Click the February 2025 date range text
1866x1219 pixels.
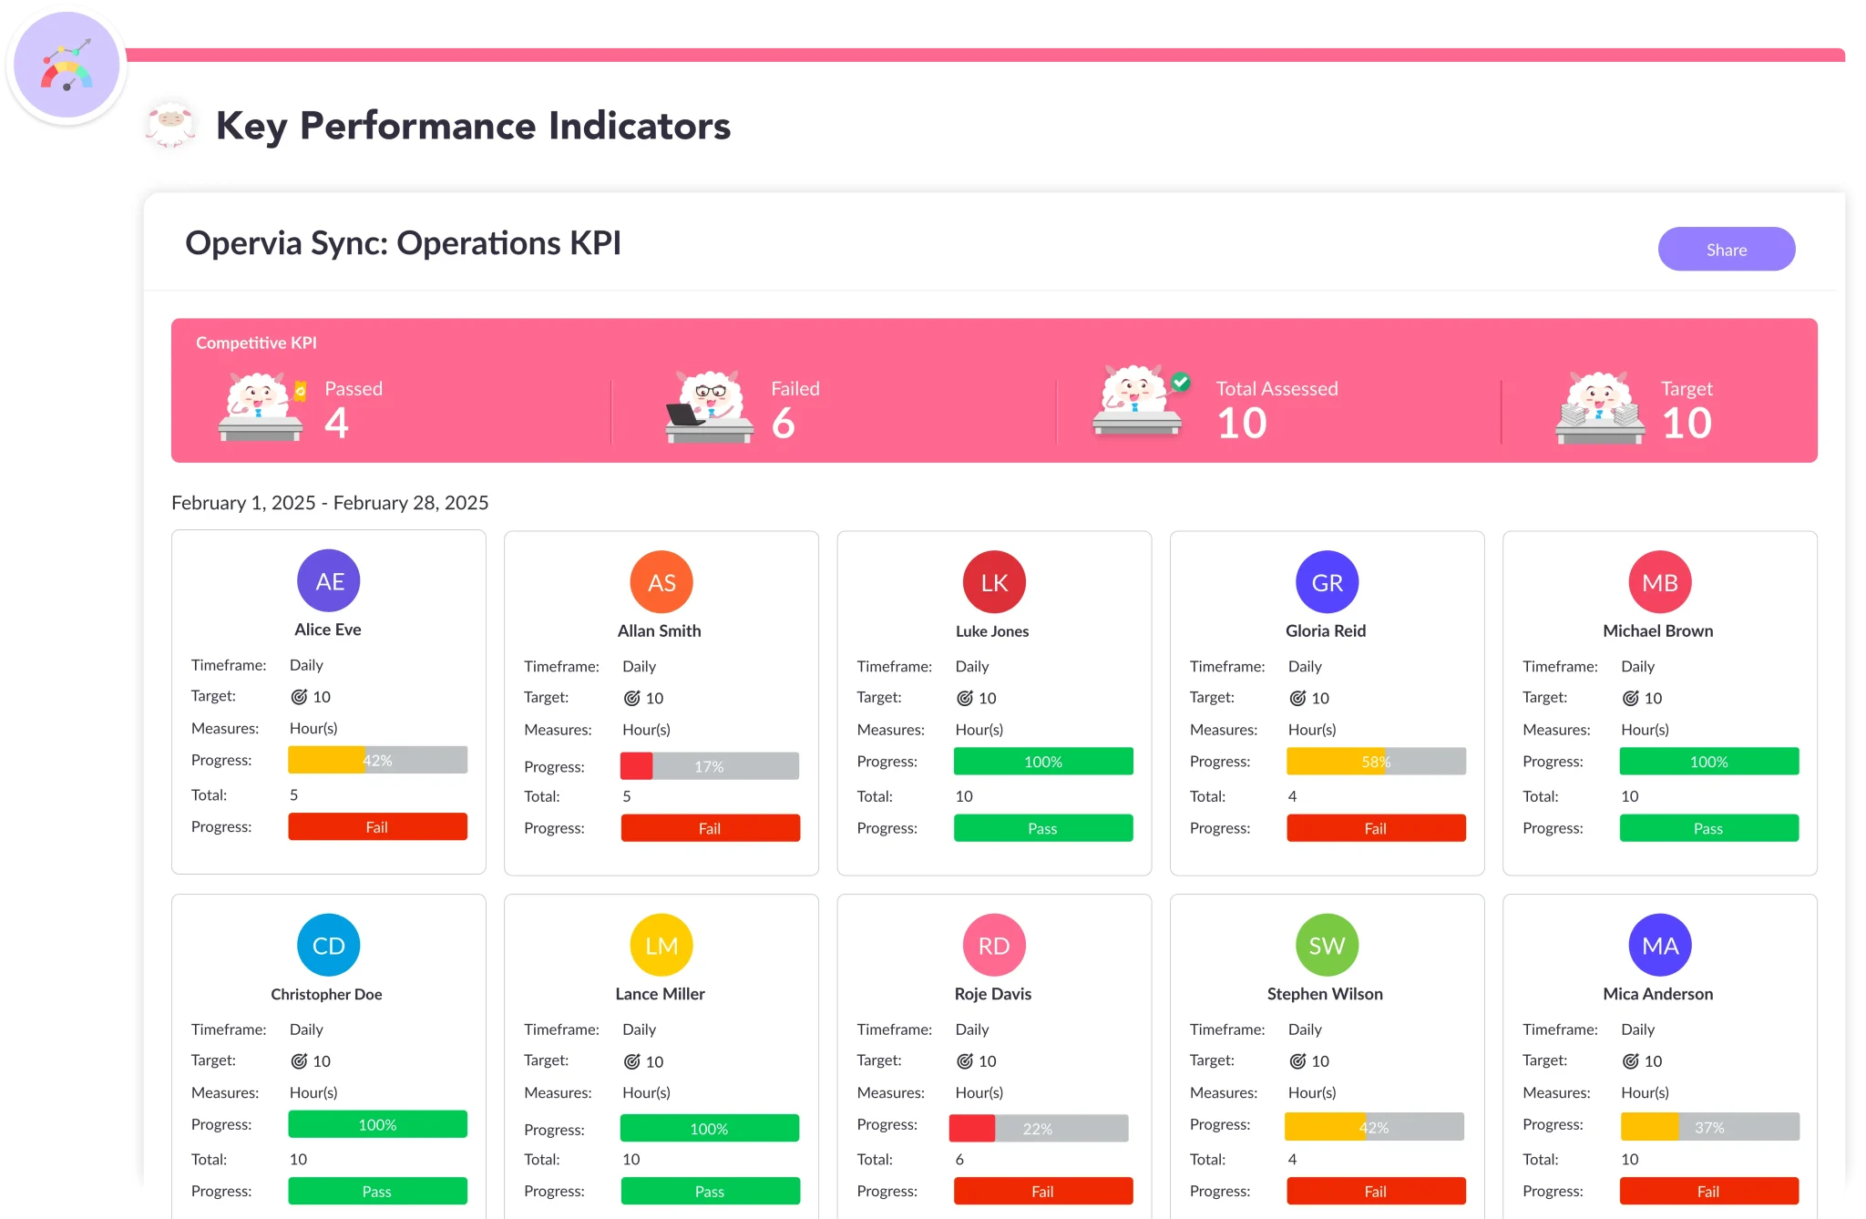330,503
